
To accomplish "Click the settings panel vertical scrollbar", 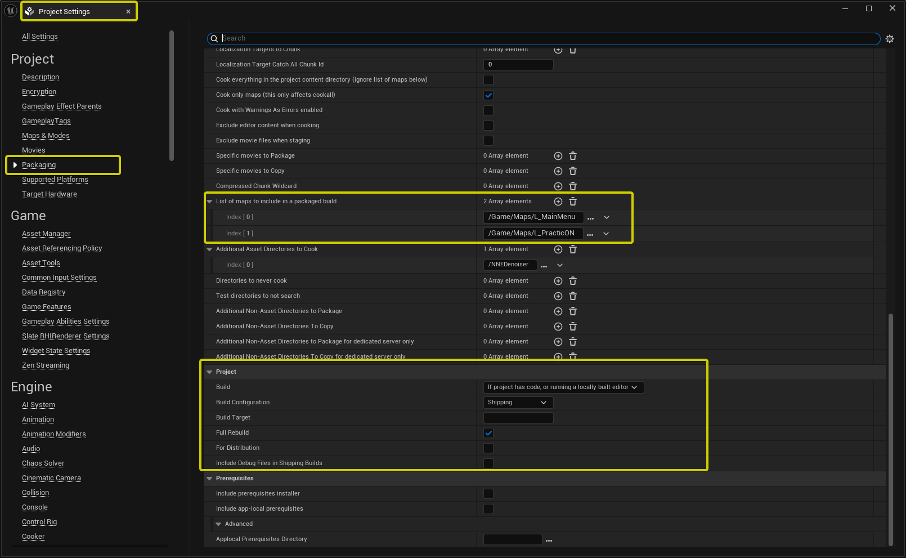I will coord(890,428).
